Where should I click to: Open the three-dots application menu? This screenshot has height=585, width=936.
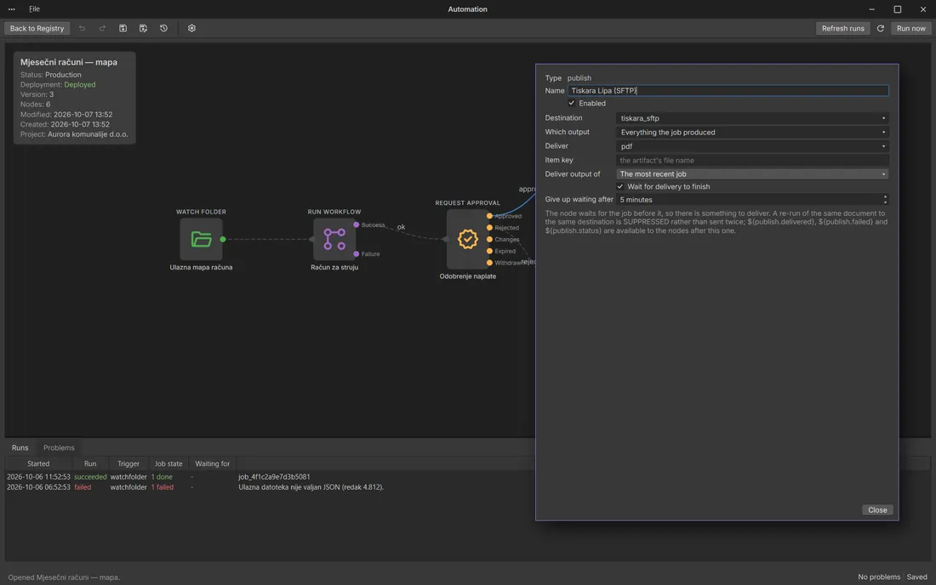click(11, 9)
